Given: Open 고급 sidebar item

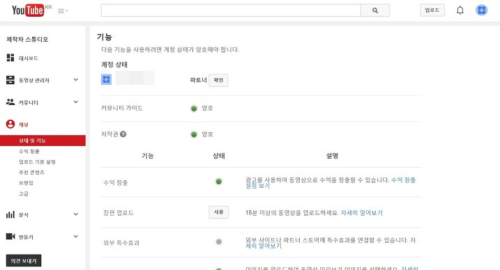Looking at the screenshot, I should 24,193.
